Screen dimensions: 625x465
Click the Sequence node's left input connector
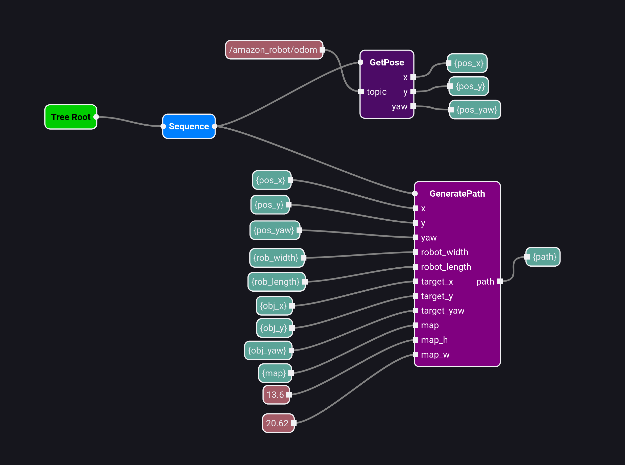163,126
